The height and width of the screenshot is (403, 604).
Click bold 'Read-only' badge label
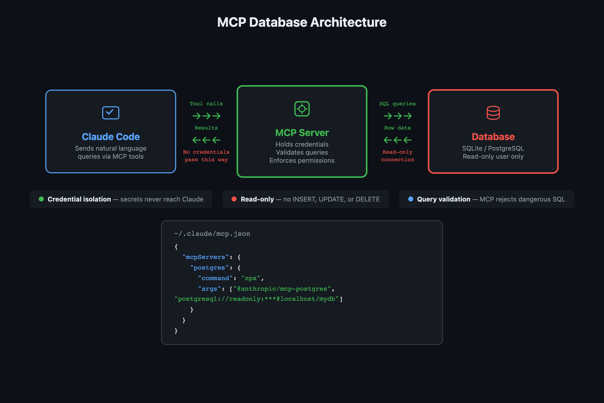coord(257,199)
